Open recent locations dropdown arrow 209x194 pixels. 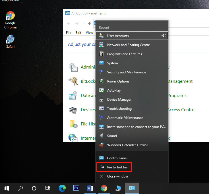[x=84, y=23]
